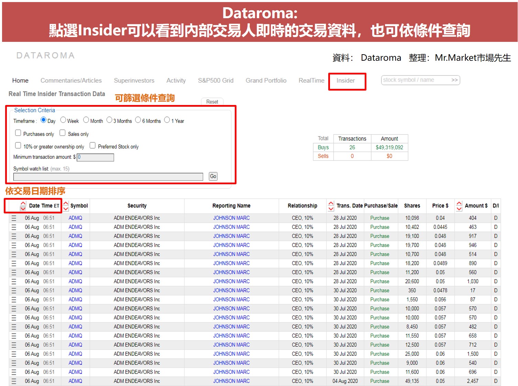This screenshot has width=518, height=386.
Task: Open row menu icon for 25,000 shares row
Action: tap(14, 354)
